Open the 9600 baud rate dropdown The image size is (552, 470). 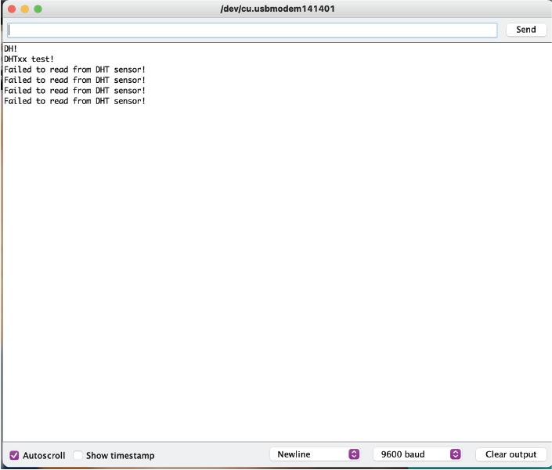(417, 454)
